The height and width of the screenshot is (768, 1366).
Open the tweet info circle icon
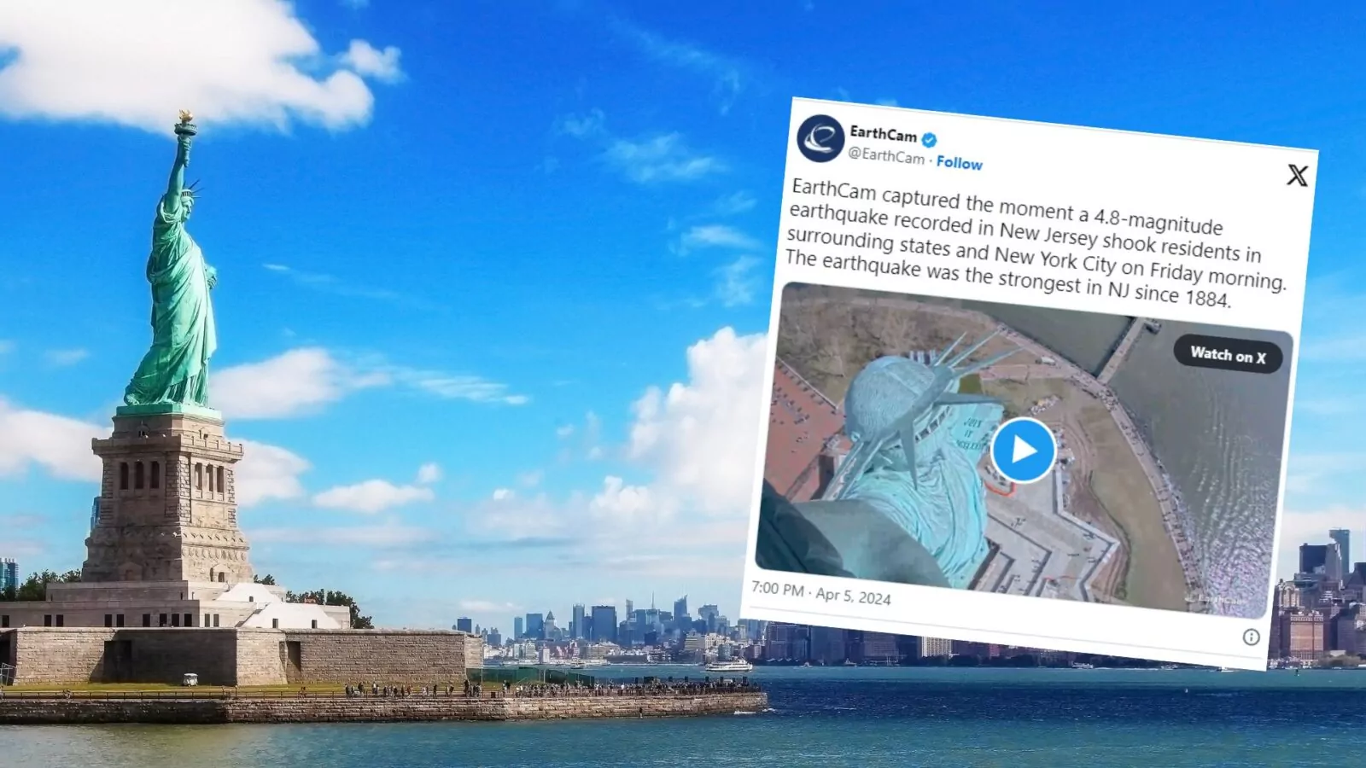(x=1251, y=637)
